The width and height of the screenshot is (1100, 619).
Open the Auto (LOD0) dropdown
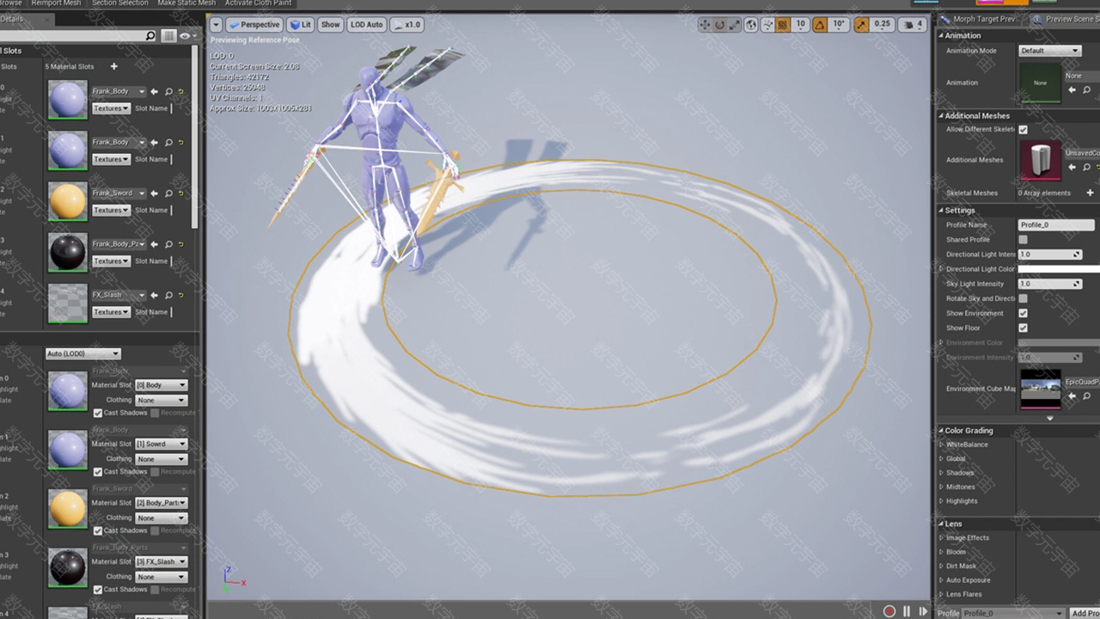[83, 353]
